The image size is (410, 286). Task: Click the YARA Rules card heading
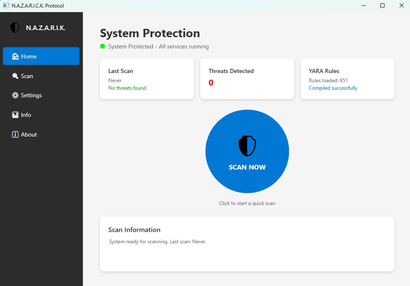(324, 71)
